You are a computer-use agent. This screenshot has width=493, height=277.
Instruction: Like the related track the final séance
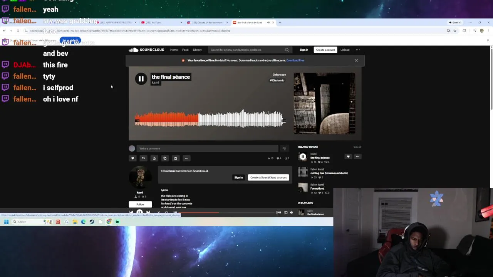click(348, 157)
